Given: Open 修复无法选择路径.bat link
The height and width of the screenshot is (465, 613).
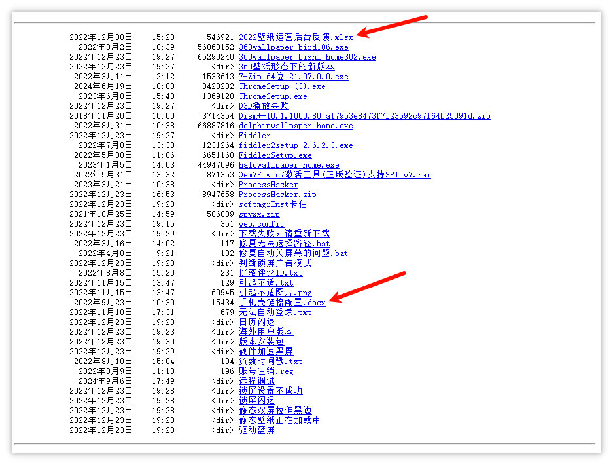Looking at the screenshot, I should point(284,244).
